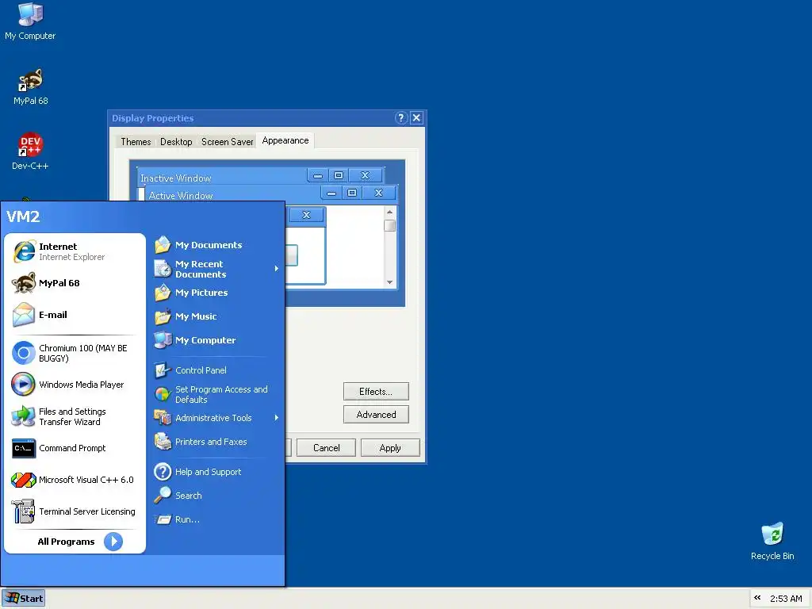Select My Computer desktop icon
Viewport: 812px width, 609px height.
click(30, 21)
